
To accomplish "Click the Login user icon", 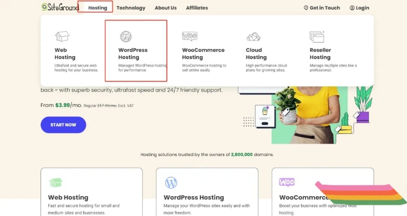I will pyautogui.click(x=352, y=8).
